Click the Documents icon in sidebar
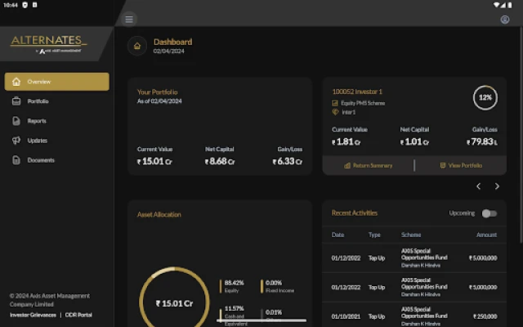The height and width of the screenshot is (327, 523). click(17, 160)
